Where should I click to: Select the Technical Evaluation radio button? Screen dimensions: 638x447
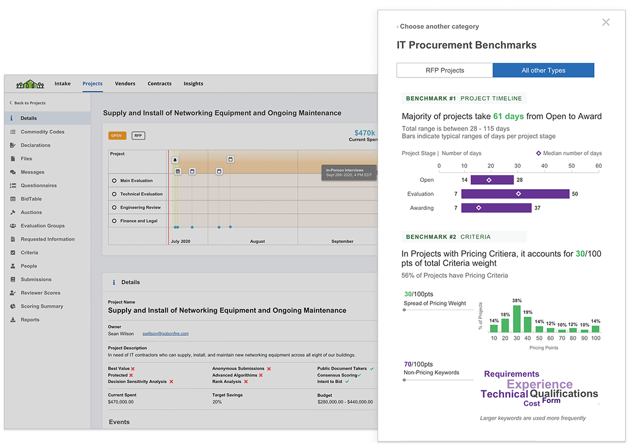click(x=114, y=194)
